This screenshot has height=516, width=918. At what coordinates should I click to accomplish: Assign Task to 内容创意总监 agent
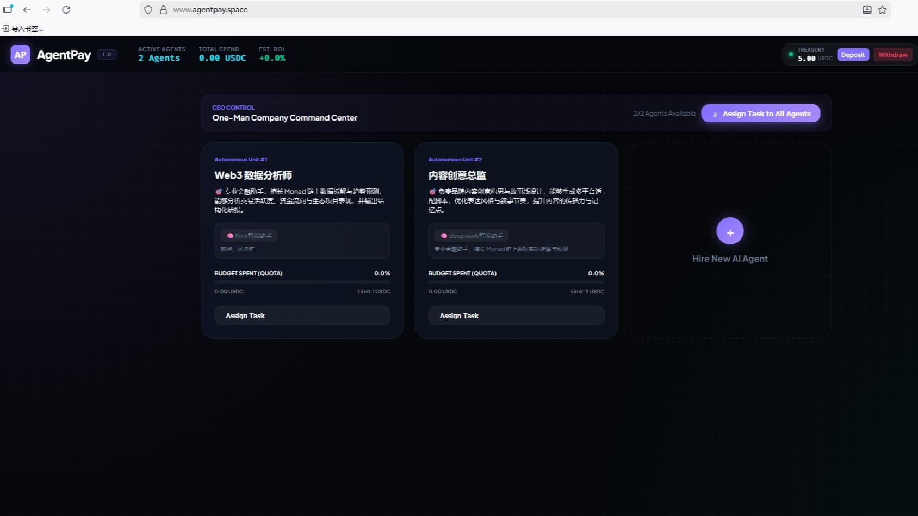click(516, 316)
